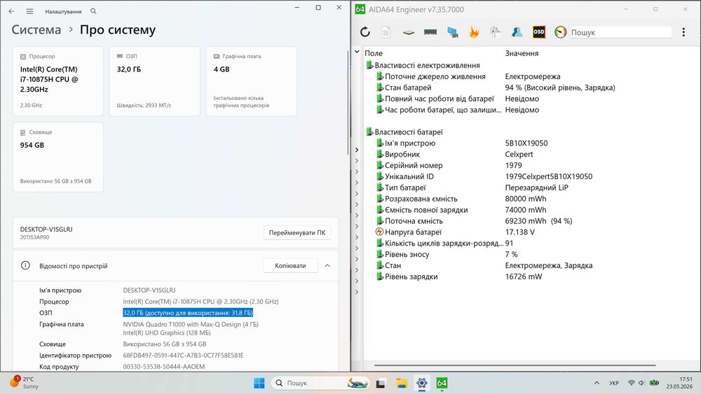Viewport: 701px width, 394px height.
Task: Select the Виробник Celxpert row
Action: coord(454,155)
